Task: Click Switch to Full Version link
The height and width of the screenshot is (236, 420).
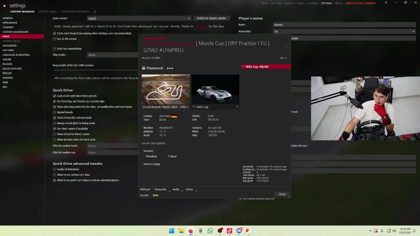Action: [x=360, y=3]
